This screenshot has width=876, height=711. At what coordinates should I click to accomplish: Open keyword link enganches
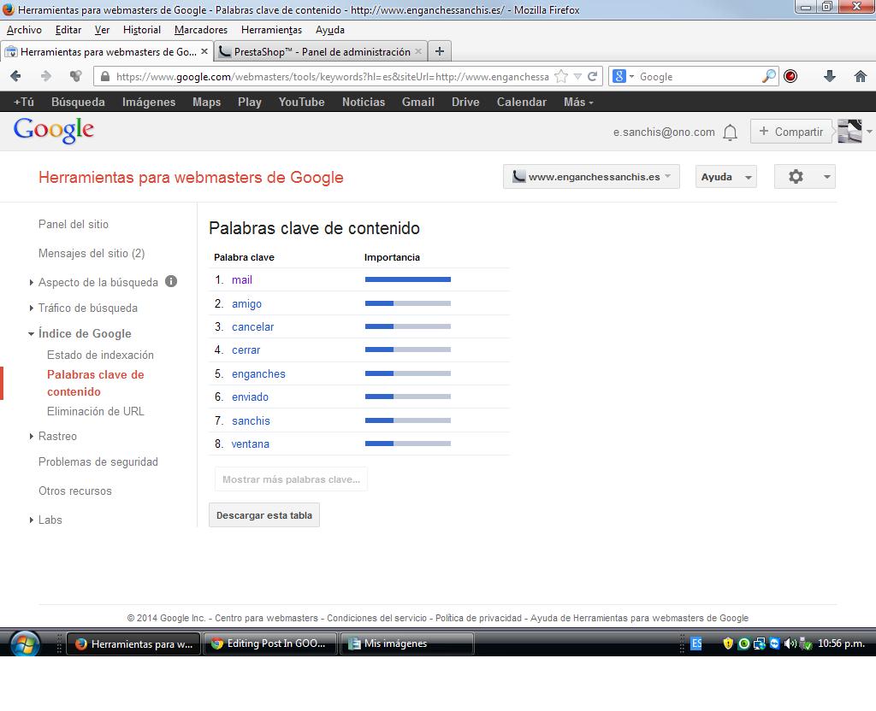pyautogui.click(x=258, y=373)
